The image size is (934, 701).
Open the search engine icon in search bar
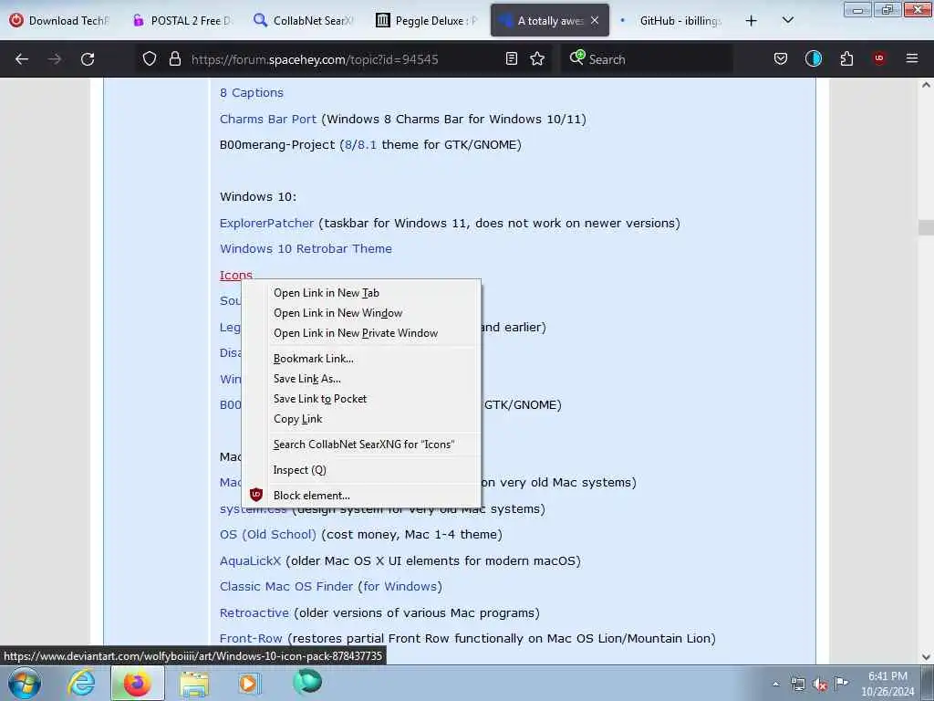tap(576, 58)
